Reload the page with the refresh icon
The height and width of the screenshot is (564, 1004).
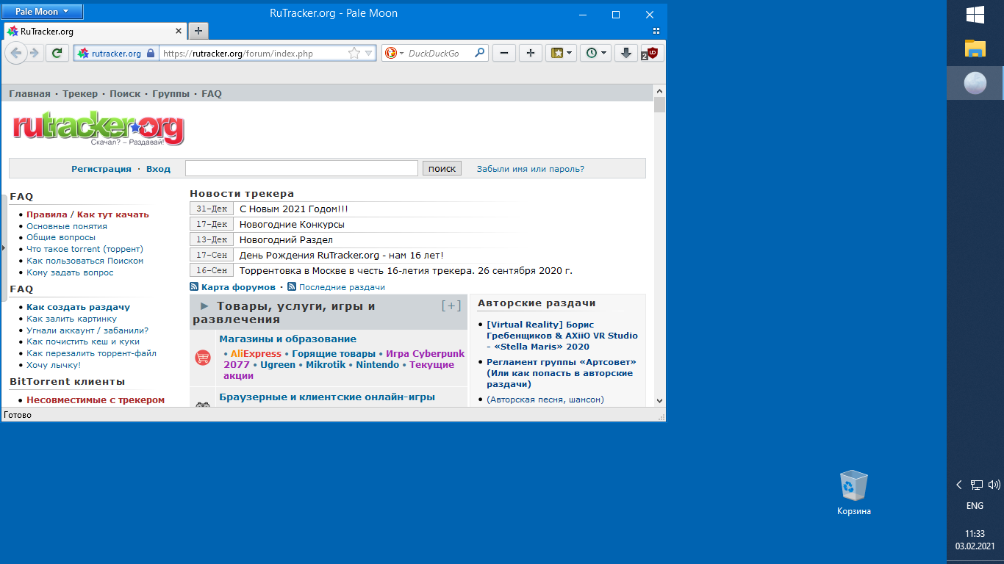click(57, 53)
